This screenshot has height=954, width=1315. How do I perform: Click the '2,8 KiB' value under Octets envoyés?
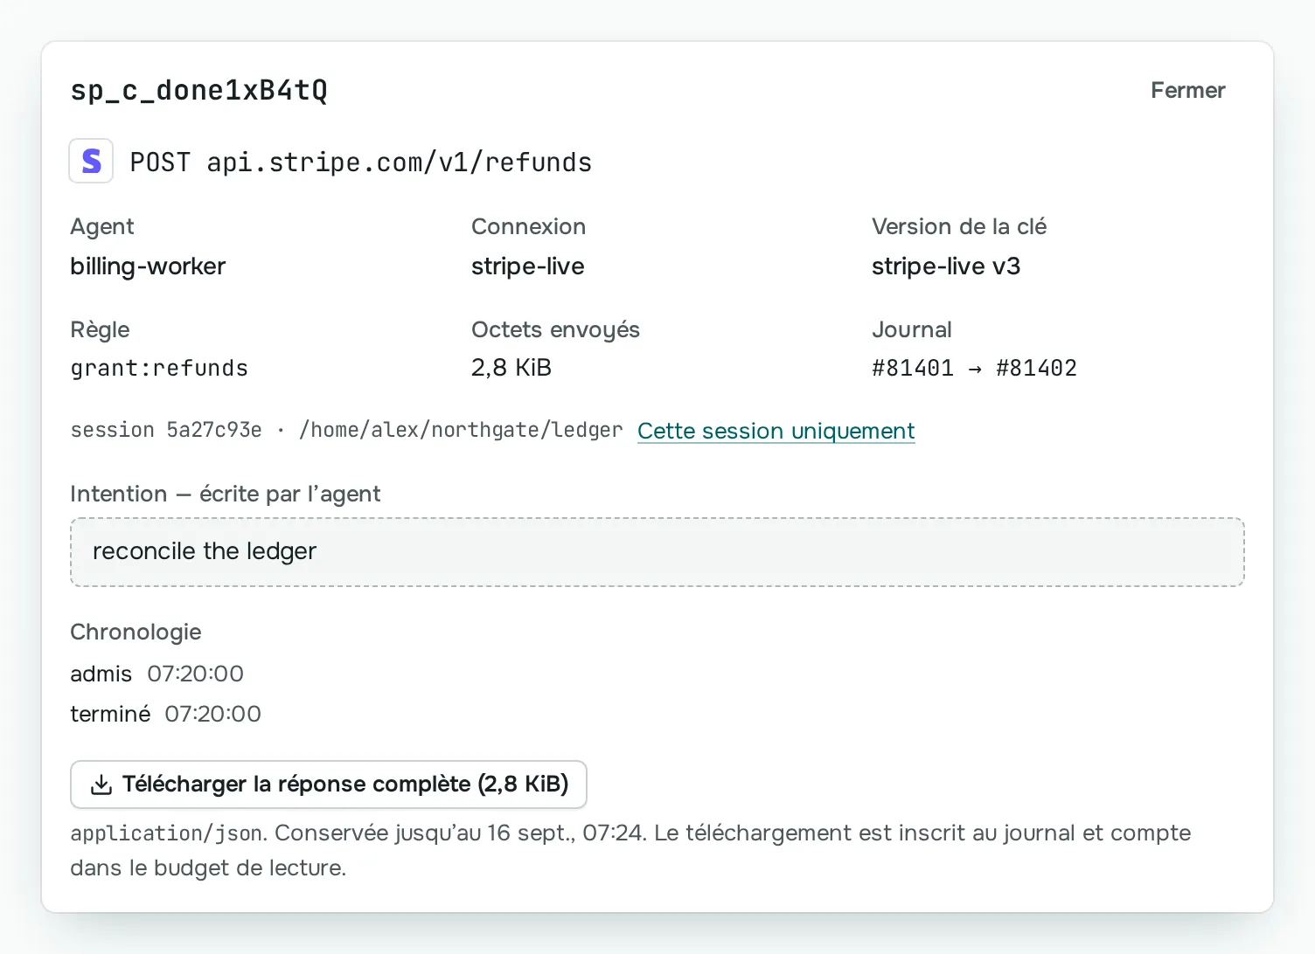pyautogui.click(x=511, y=368)
